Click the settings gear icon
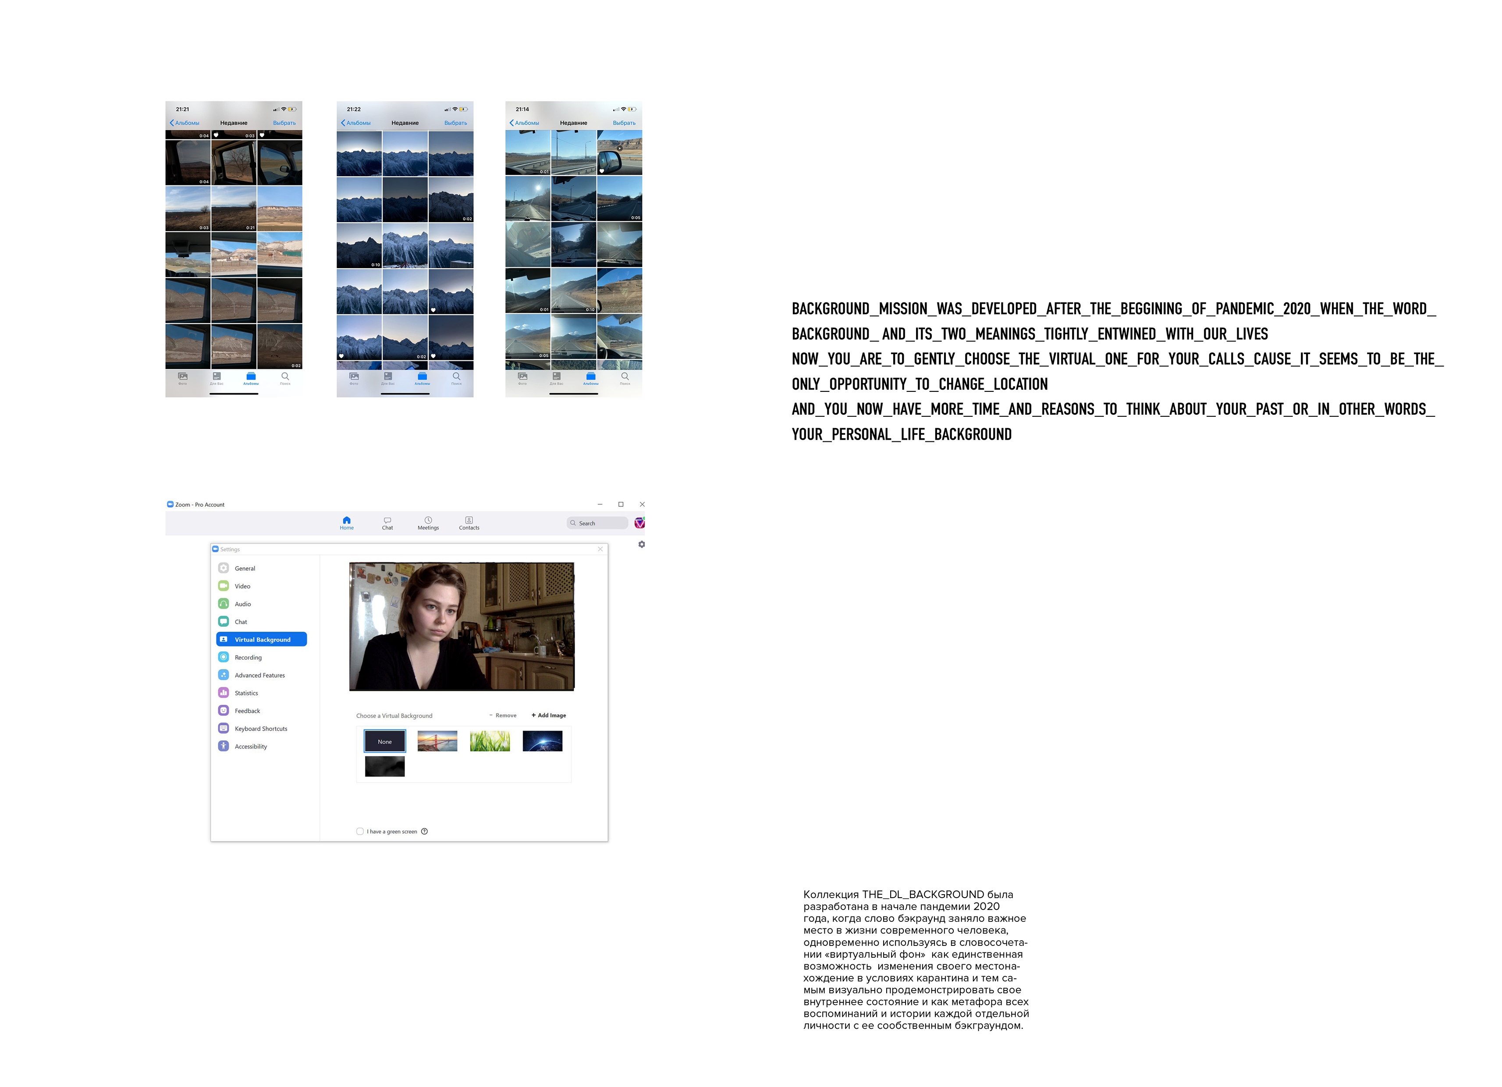 (641, 544)
